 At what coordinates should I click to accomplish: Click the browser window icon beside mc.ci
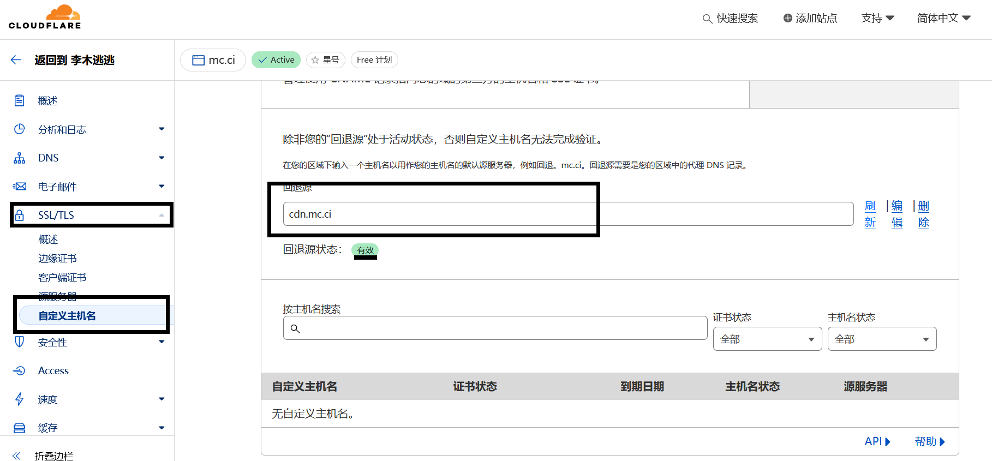(x=198, y=60)
